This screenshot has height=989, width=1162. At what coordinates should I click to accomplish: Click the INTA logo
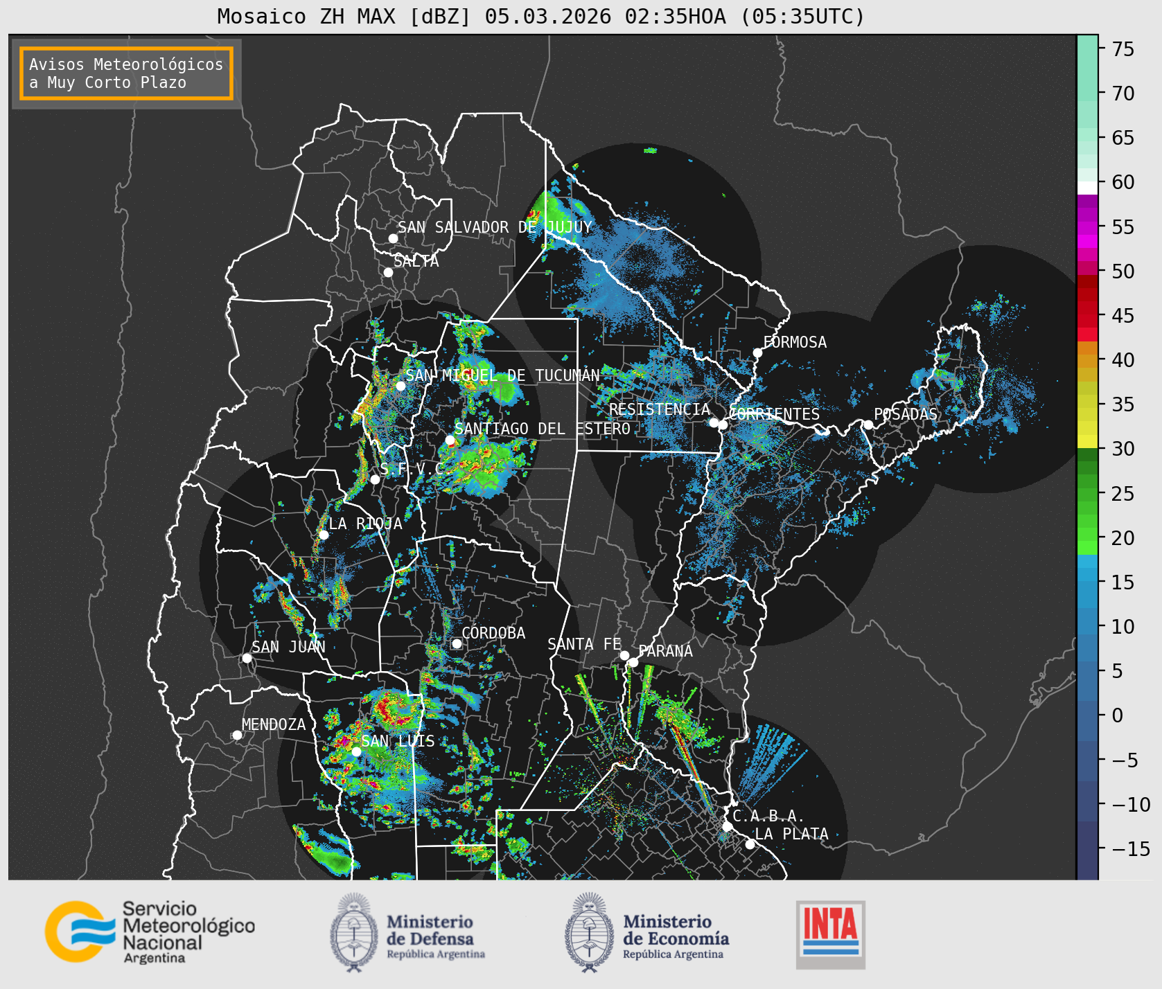[831, 934]
